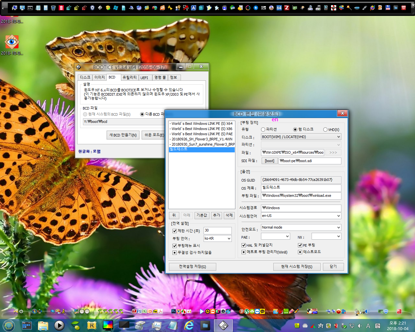Image resolution: width=415 pixels, height=332 pixels.
Task: Open the 안전모드 Normal mode dropdown
Action: coord(301,227)
